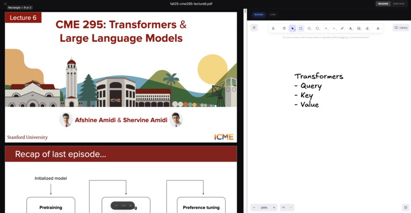Reset whiteboard zoom at 100%
The image size is (411, 213).
coord(264,207)
